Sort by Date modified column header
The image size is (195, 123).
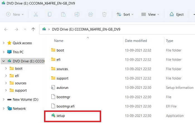[136, 41]
